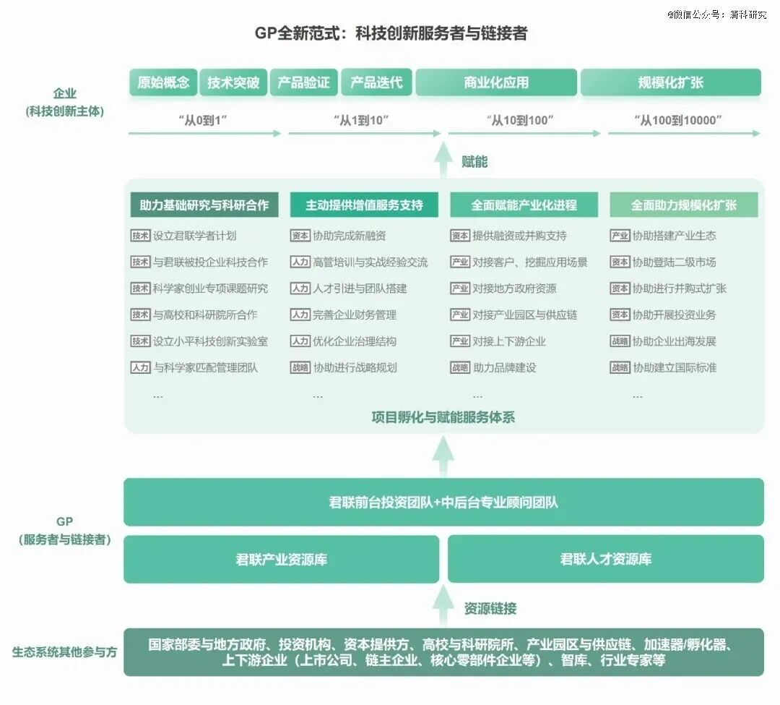Select the 产品迭代 stage box
This screenshot has height=705, width=780.
click(376, 82)
